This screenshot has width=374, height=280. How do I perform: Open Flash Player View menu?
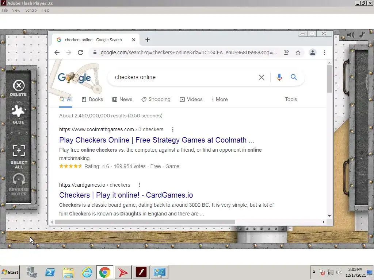[16, 10]
